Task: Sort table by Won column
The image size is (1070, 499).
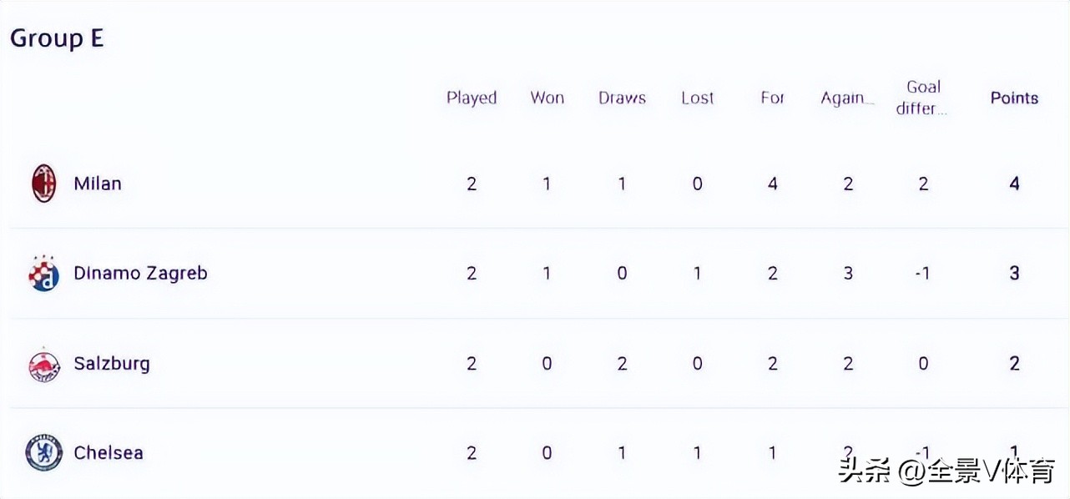Action: pos(547,98)
